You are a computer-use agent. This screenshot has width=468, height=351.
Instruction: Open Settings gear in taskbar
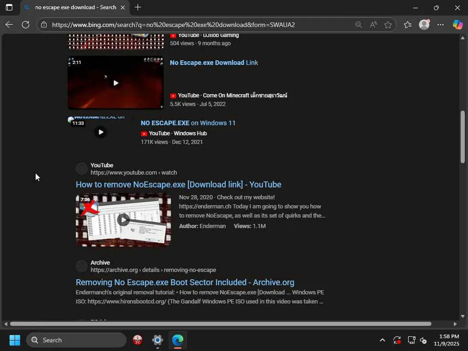point(157,340)
